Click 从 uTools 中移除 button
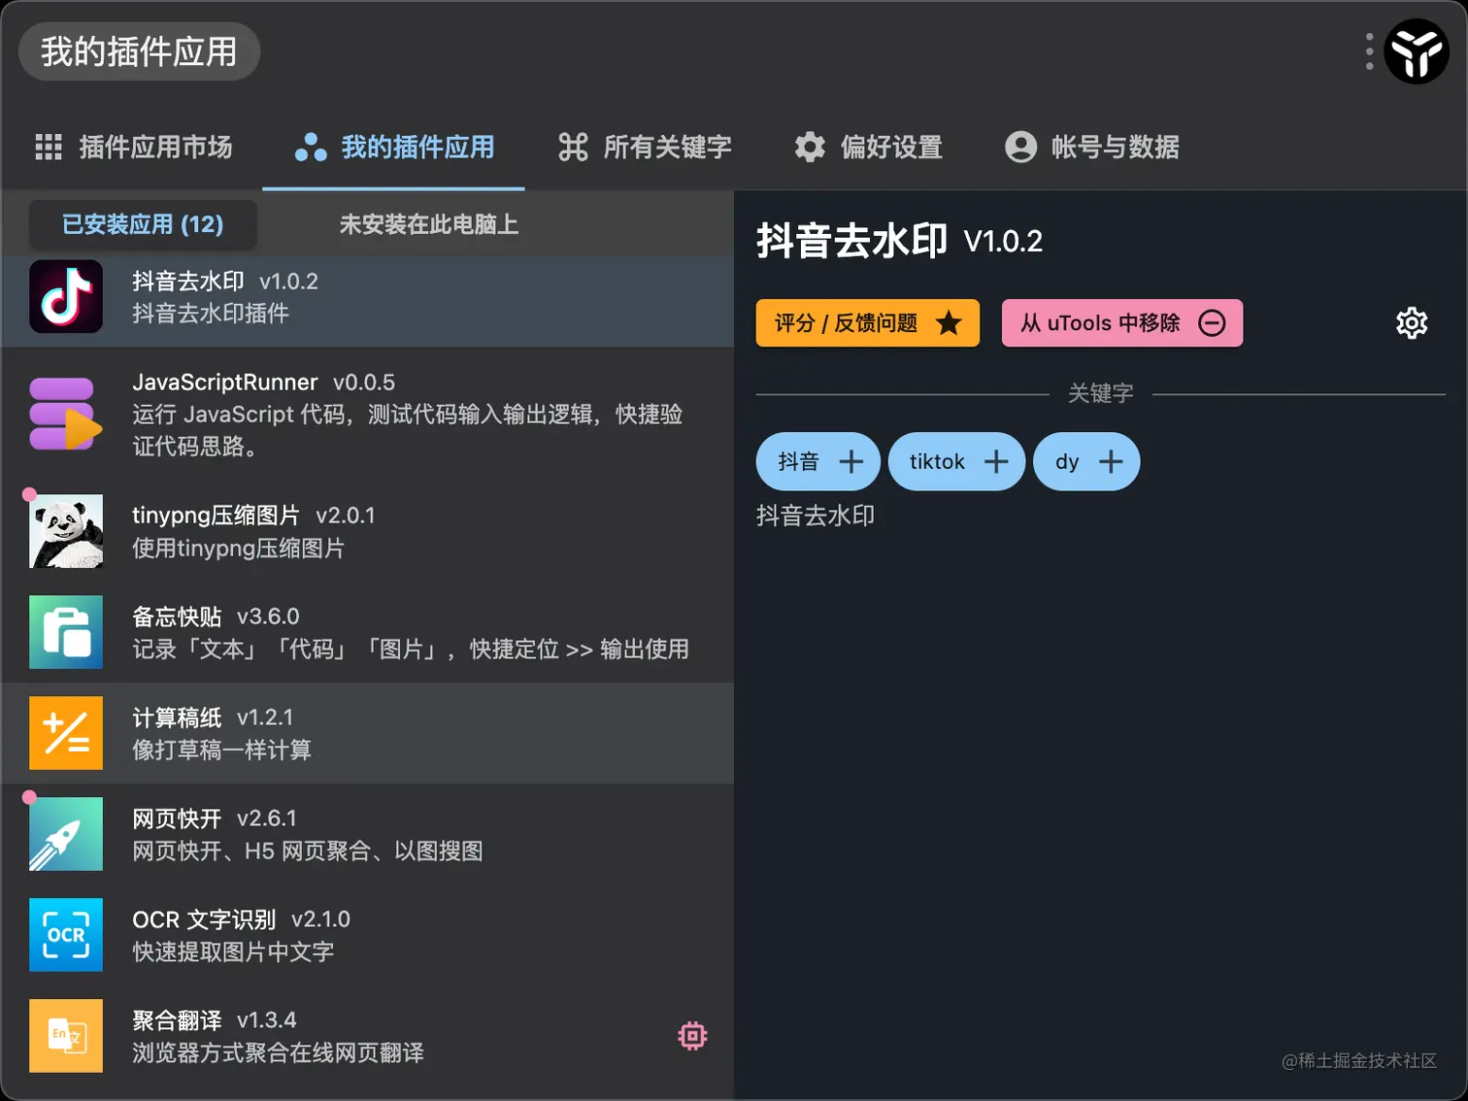This screenshot has width=1468, height=1101. 1122,322
